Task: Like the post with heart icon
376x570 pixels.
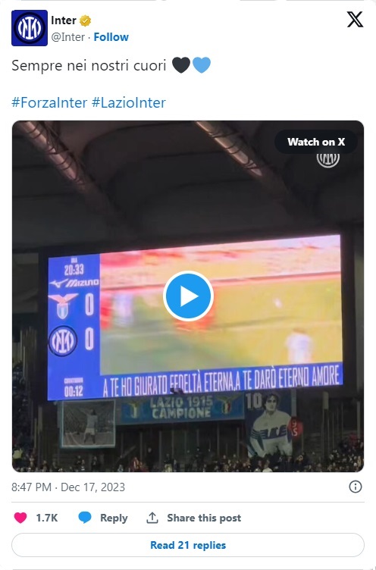Action: pos(20,517)
